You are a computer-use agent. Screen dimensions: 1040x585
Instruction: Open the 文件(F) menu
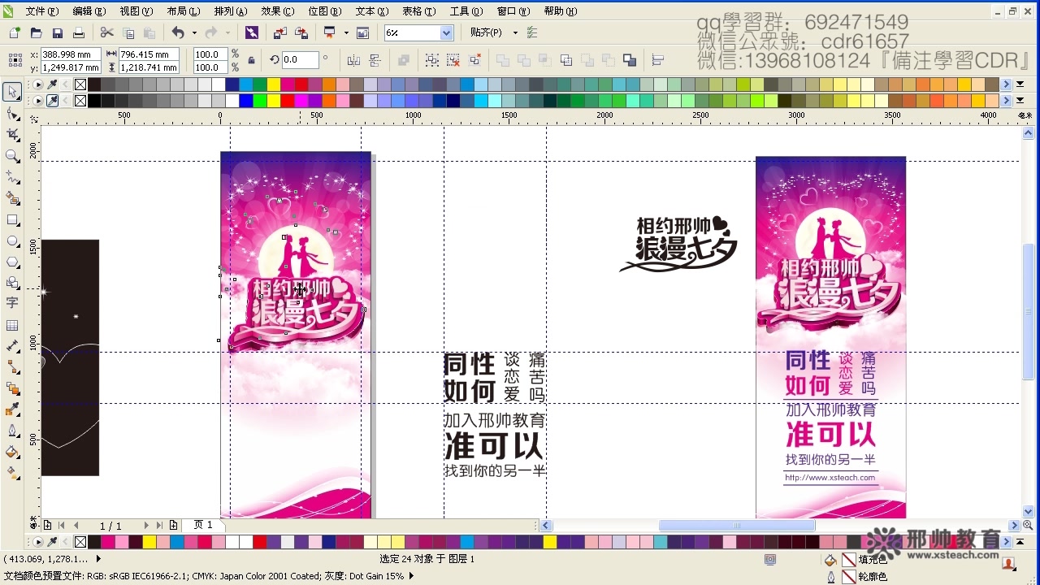[x=41, y=11]
